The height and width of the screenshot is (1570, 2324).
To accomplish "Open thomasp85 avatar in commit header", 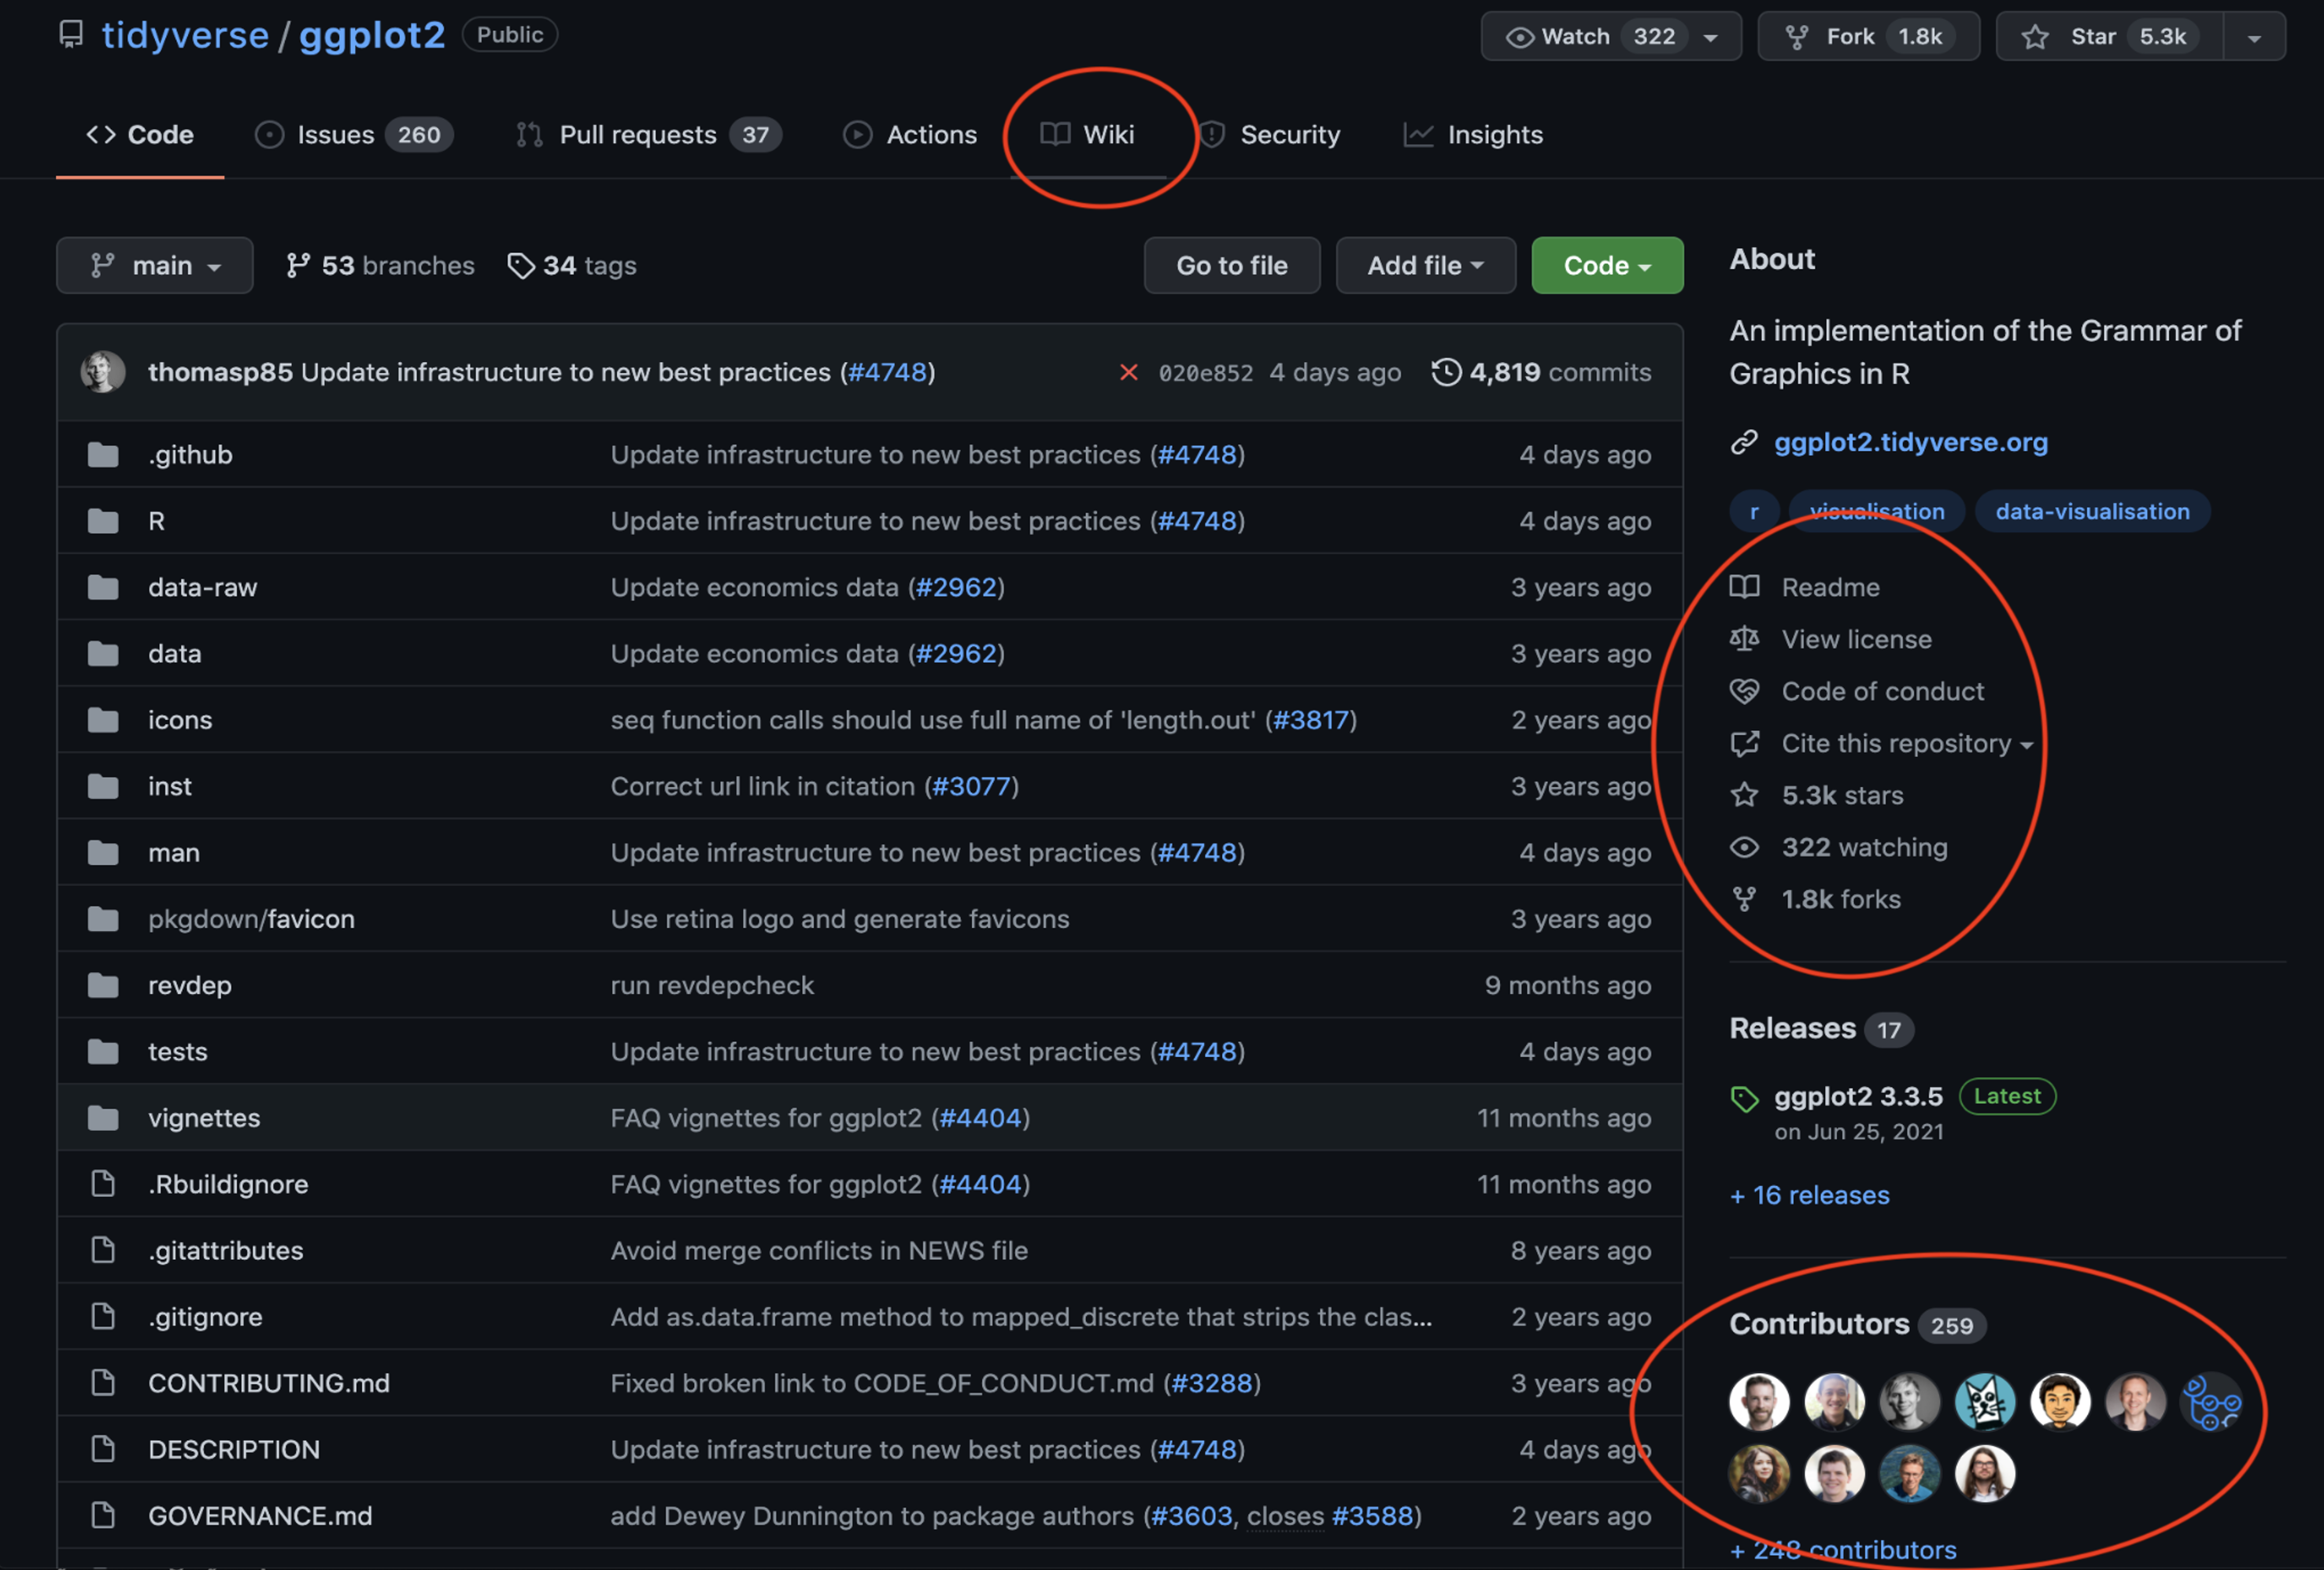I will [103, 372].
